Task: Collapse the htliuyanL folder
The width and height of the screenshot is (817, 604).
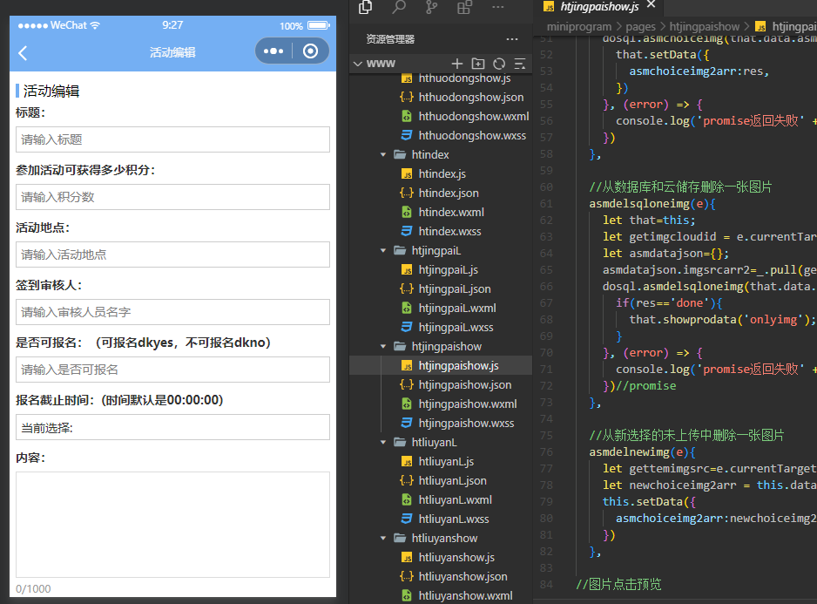Action: [x=383, y=443]
